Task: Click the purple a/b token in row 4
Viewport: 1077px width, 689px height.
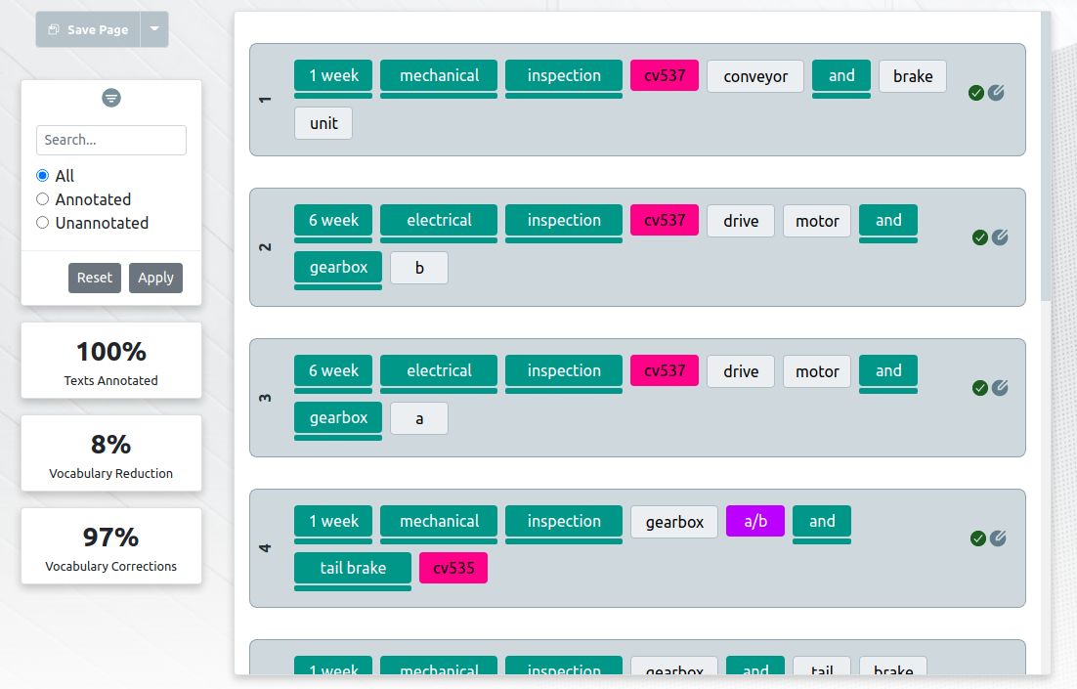Action: (x=755, y=521)
